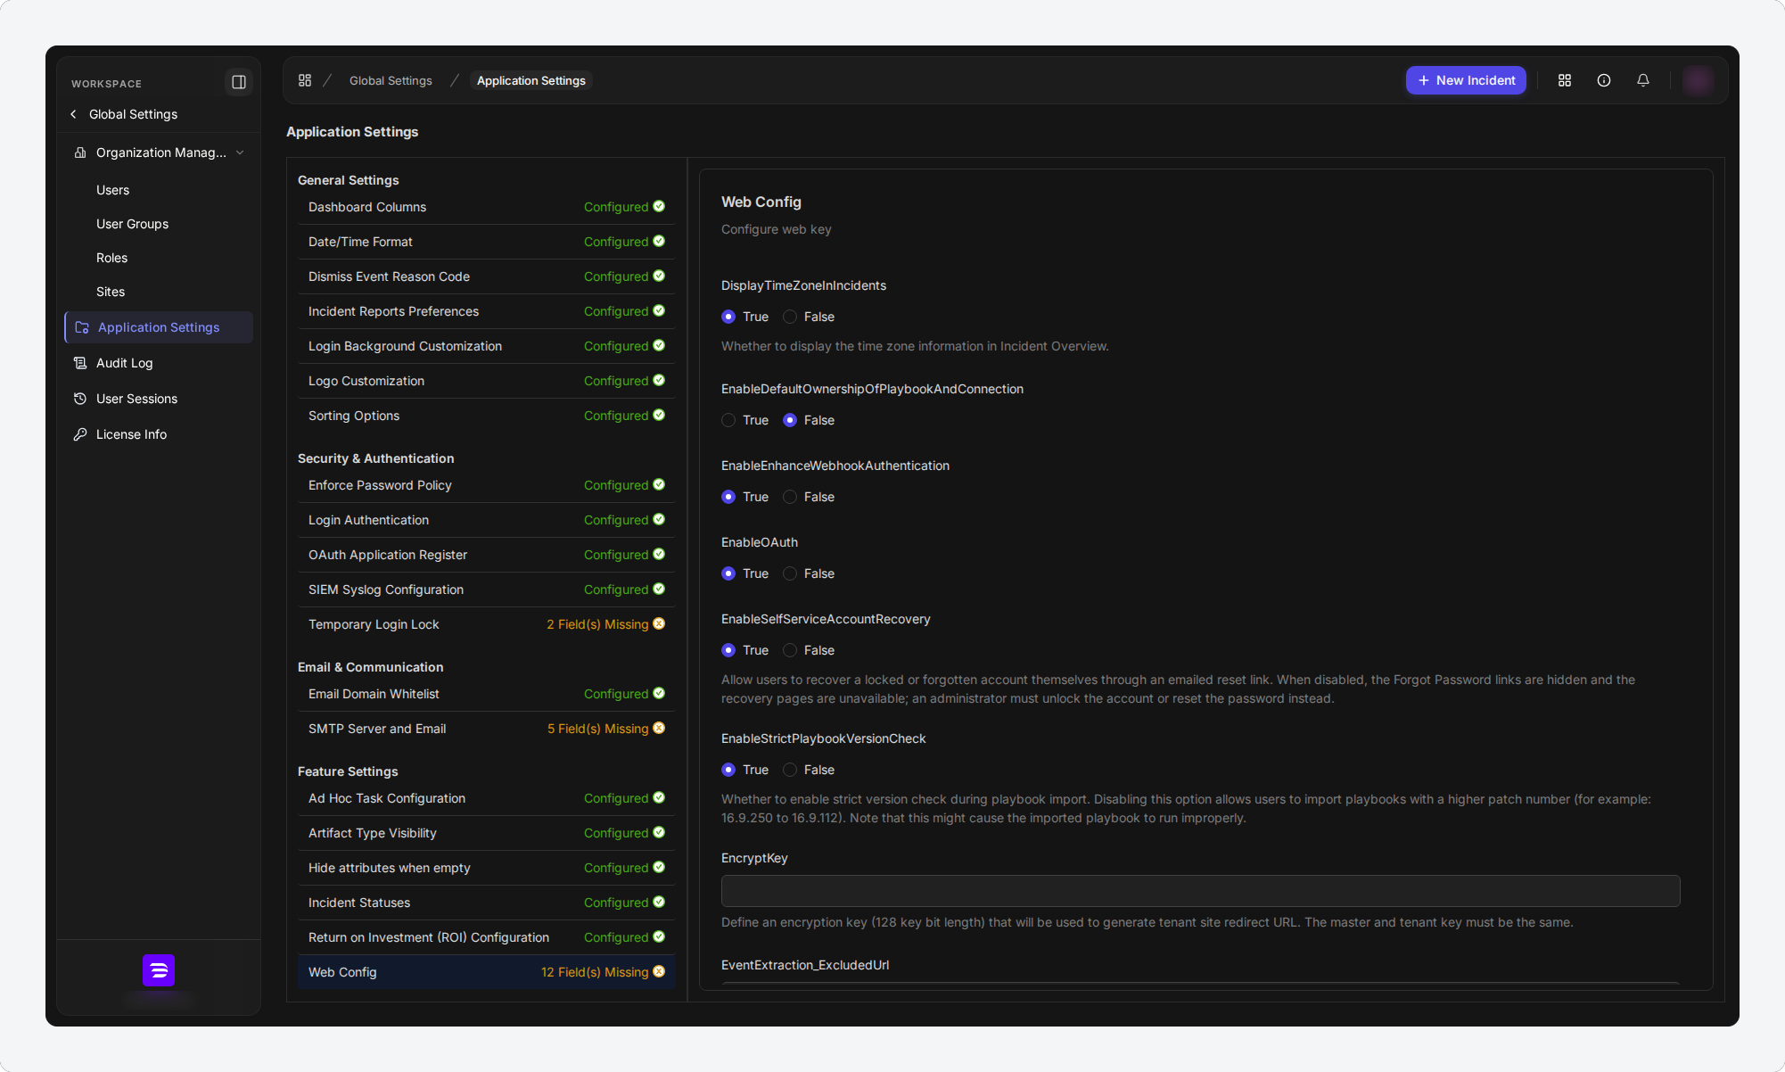Click the Application Settings folder icon in sidebar

coord(82,327)
